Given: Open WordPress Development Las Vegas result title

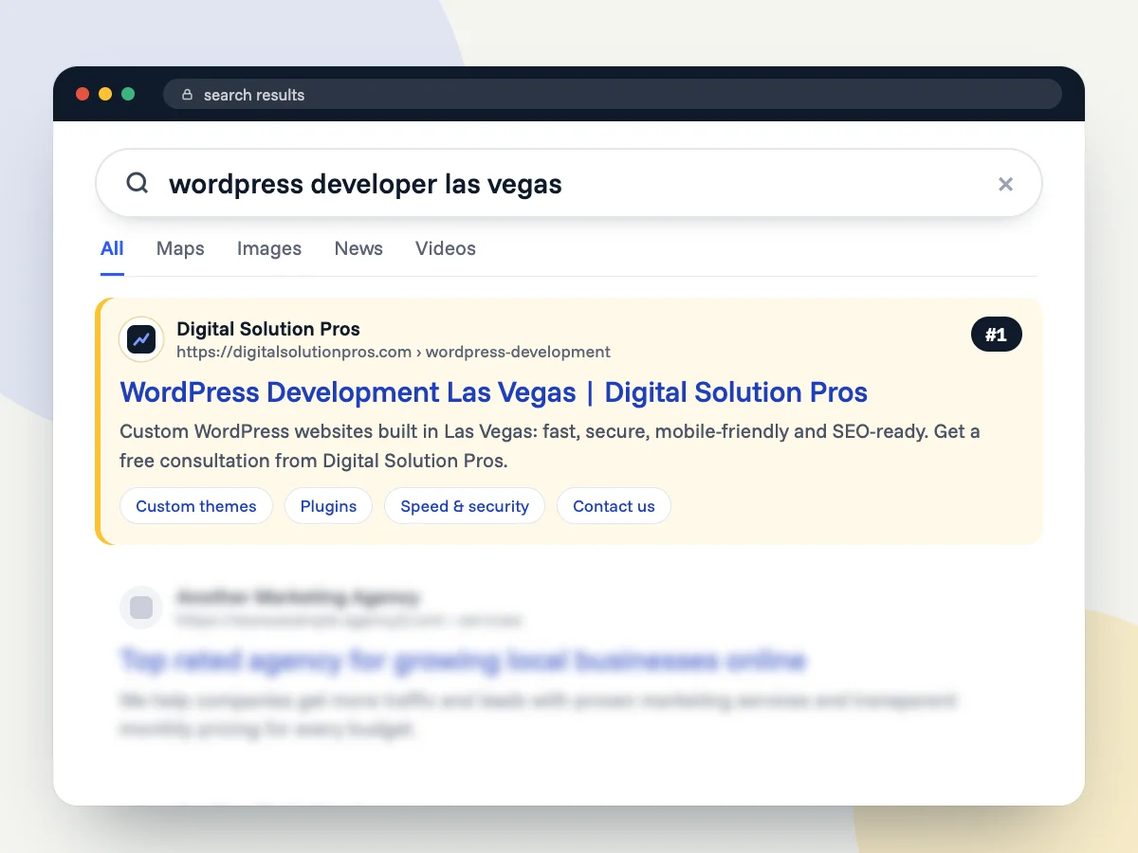Looking at the screenshot, I should [x=494, y=392].
